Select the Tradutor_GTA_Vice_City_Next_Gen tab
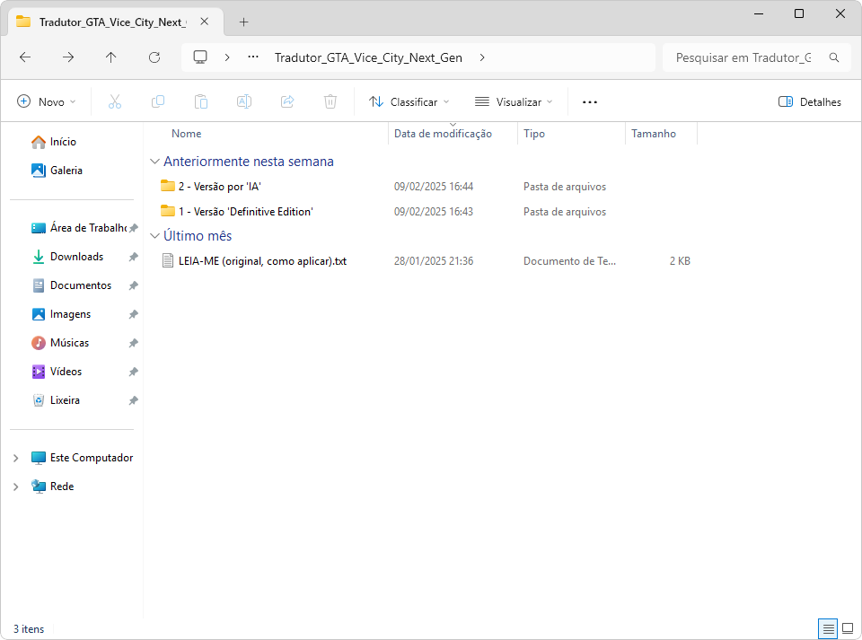Image resolution: width=862 pixels, height=640 pixels. click(116, 22)
